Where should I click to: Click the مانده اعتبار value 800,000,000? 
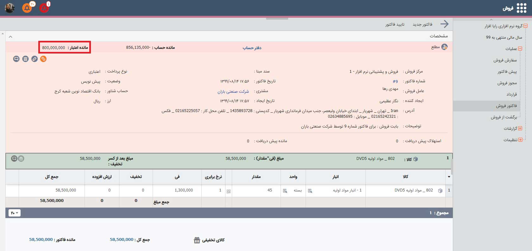point(54,47)
